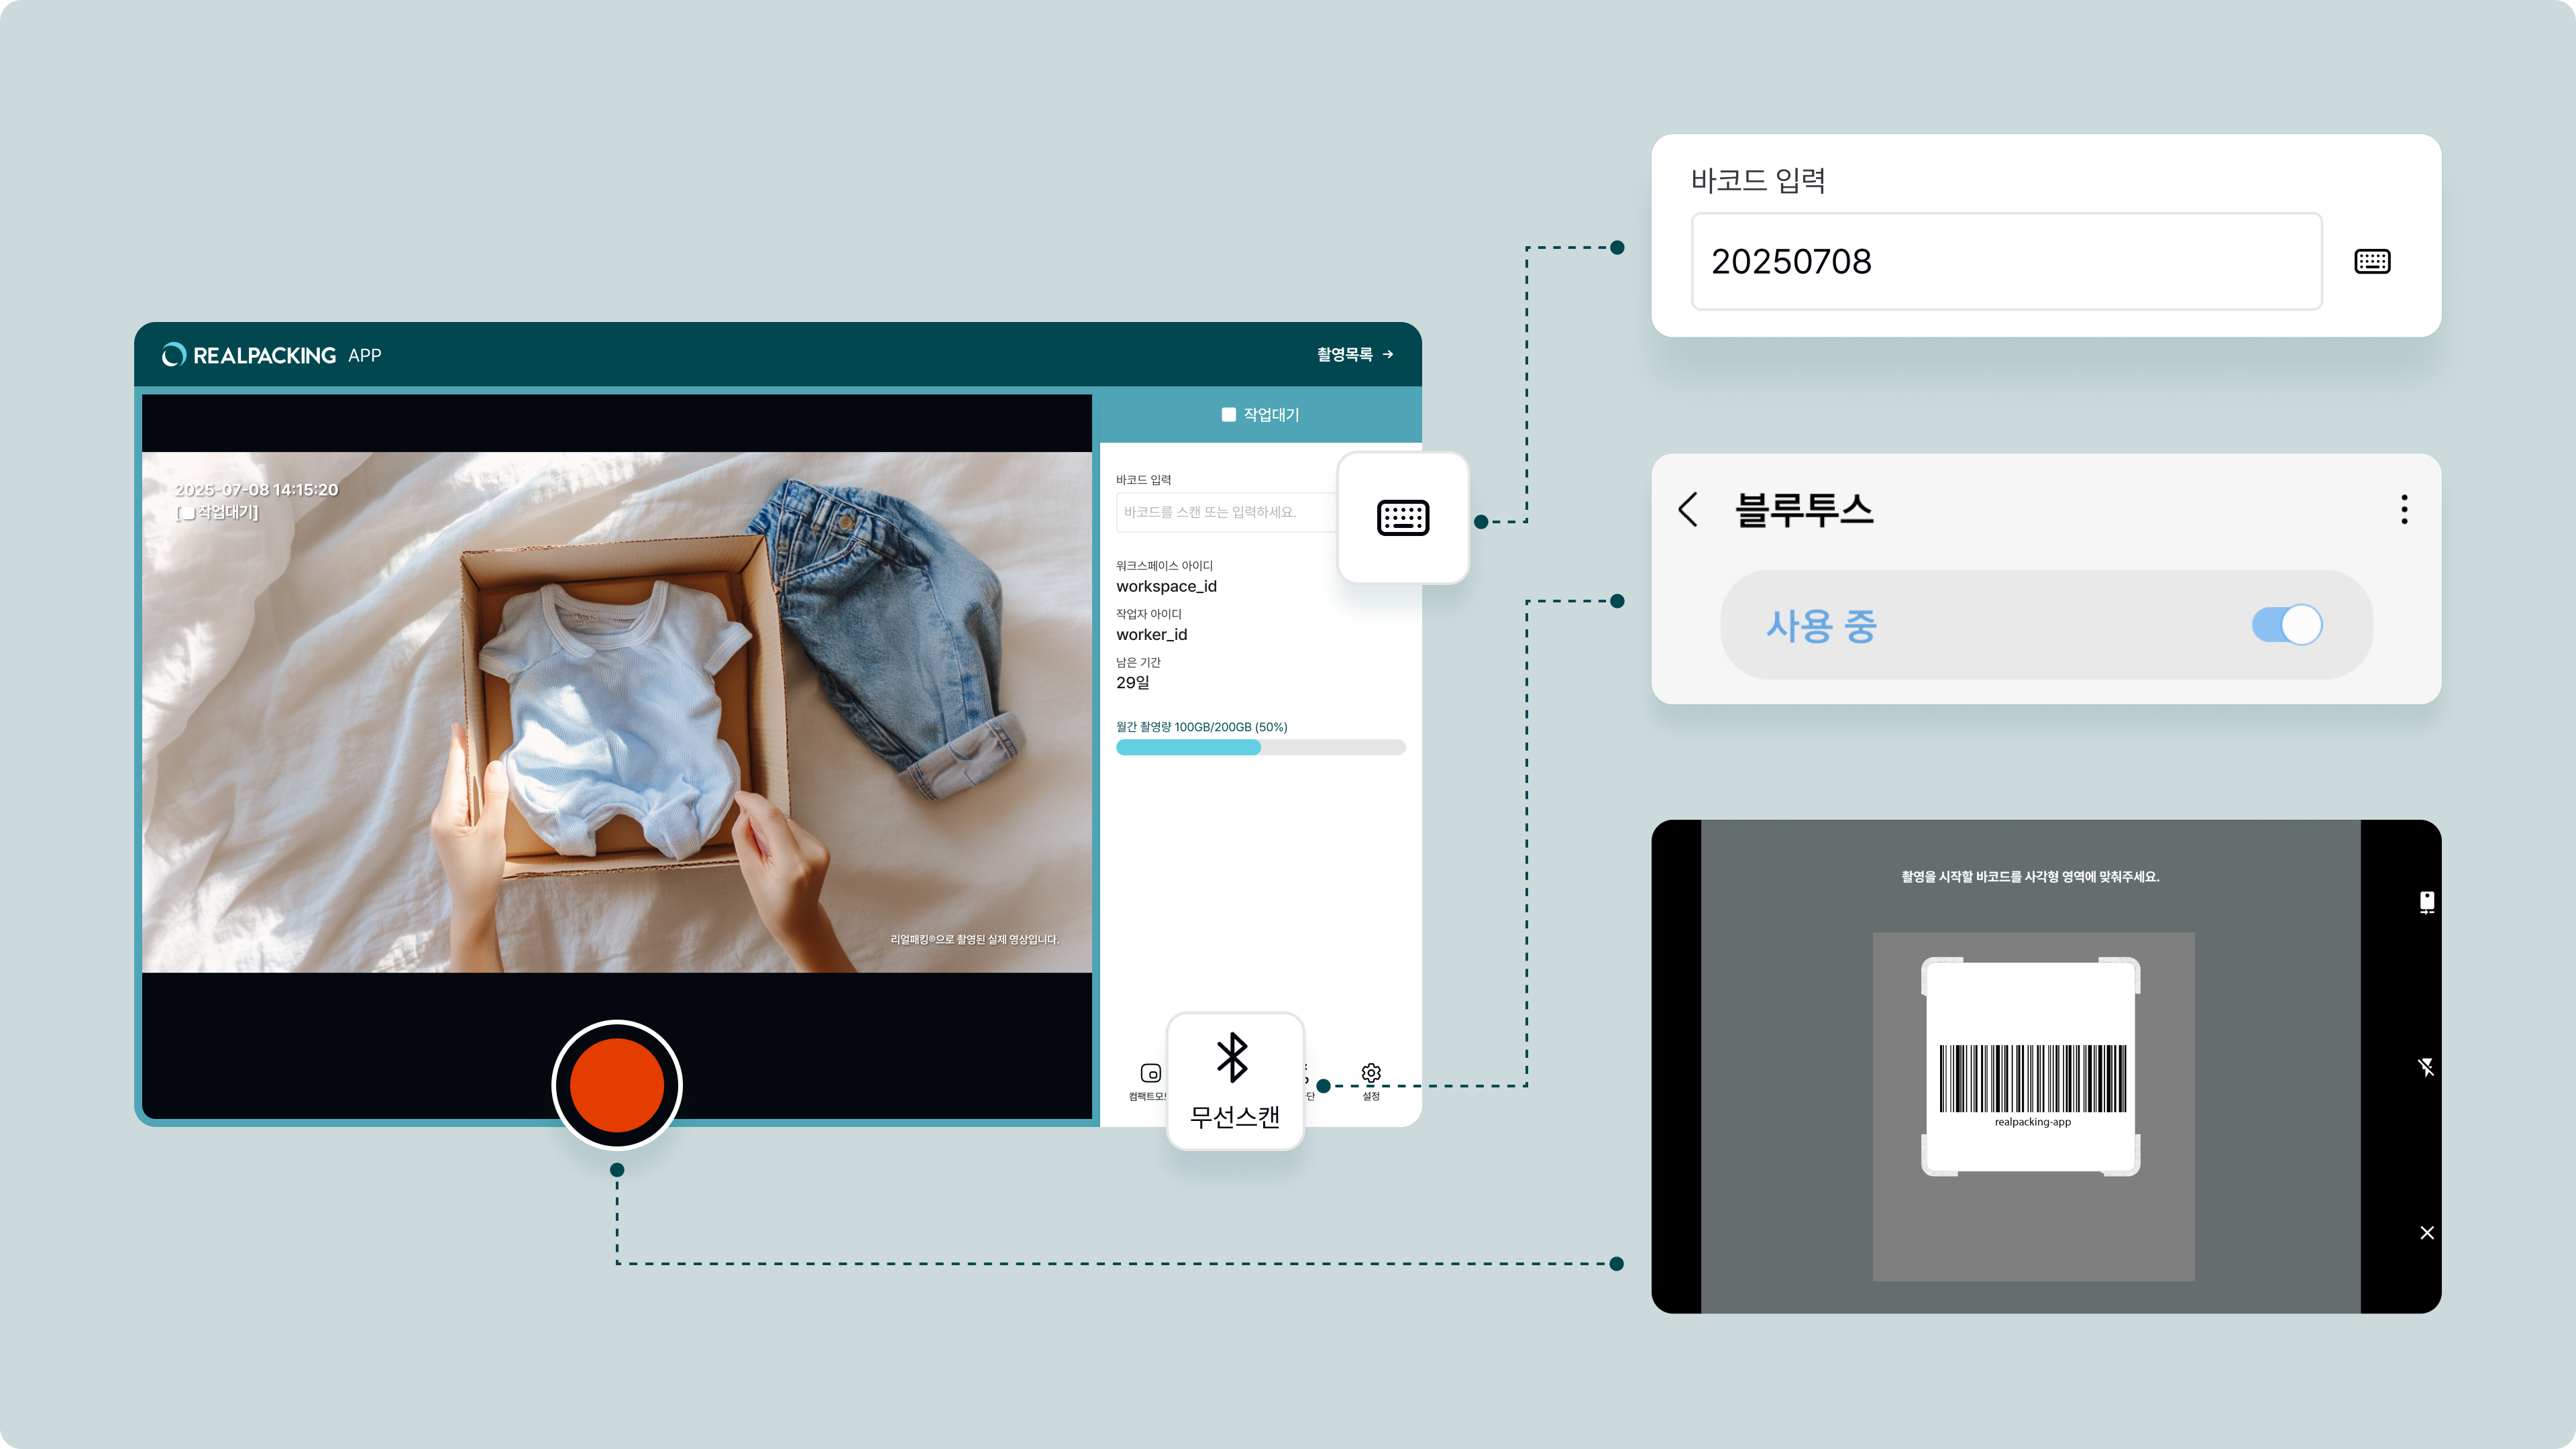Click the REALPACKING logo

[250, 355]
